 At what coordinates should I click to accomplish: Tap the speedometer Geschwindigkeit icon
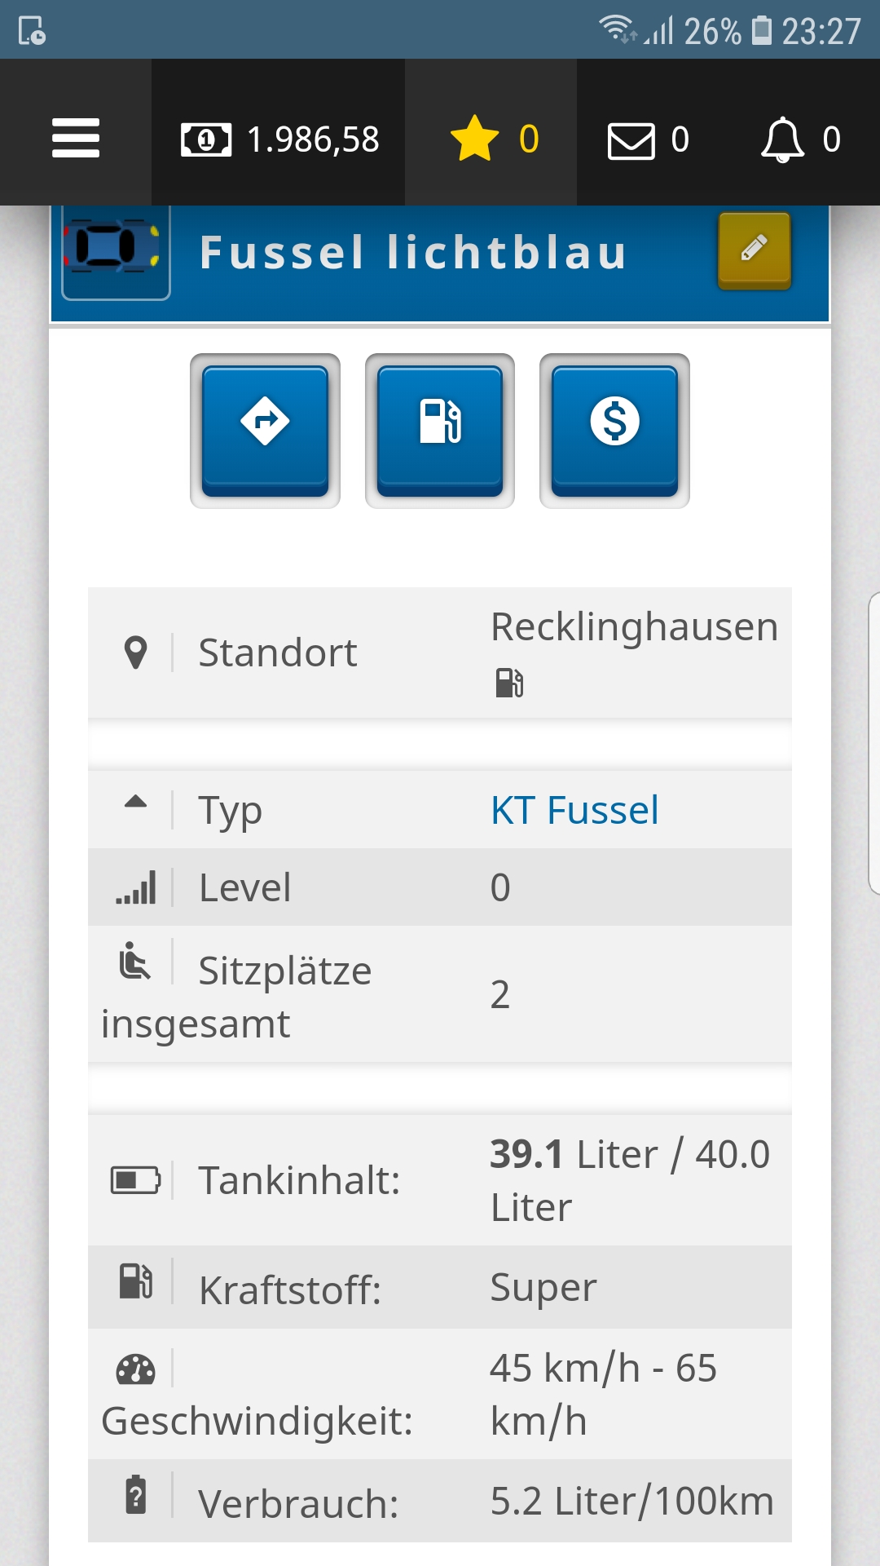[x=135, y=1369]
